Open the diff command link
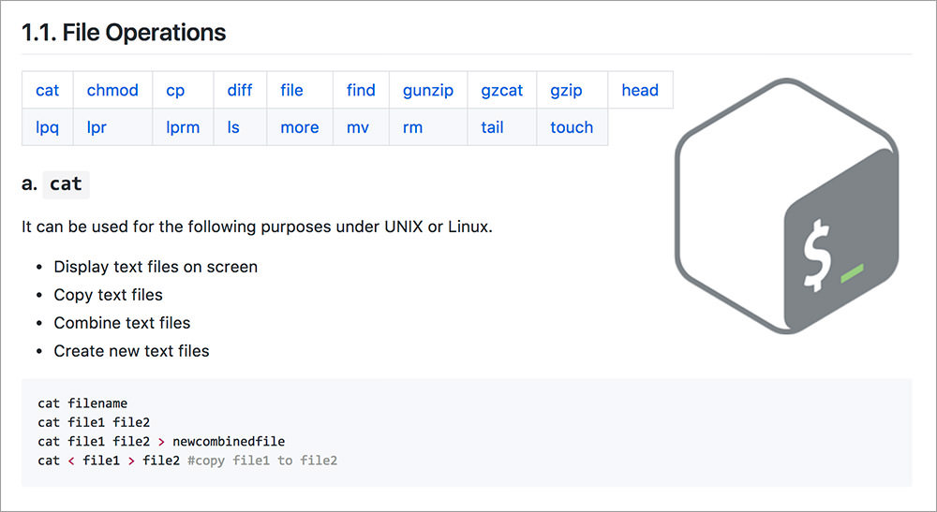Image resolution: width=937 pixels, height=512 pixels. (x=240, y=91)
